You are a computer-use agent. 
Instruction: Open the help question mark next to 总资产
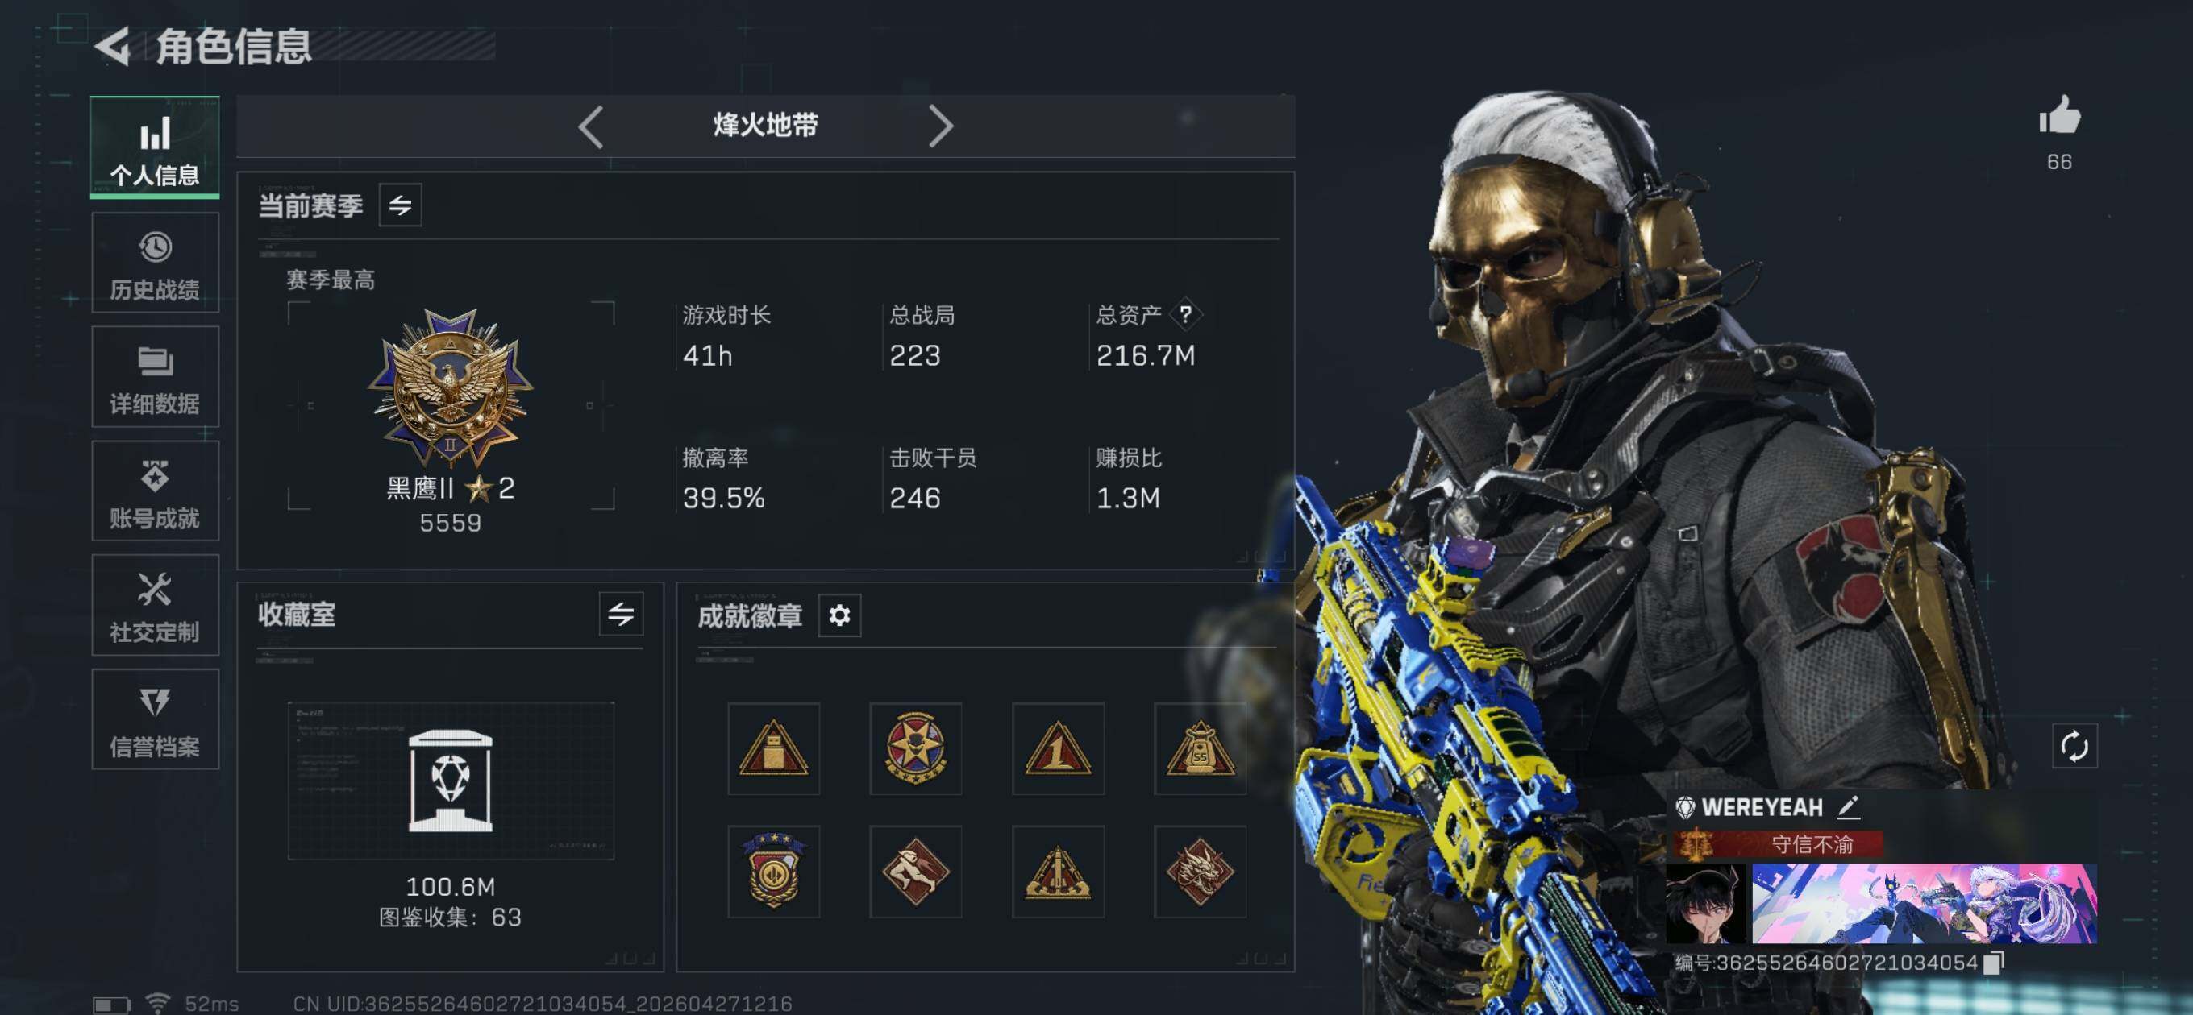pyautogui.click(x=1185, y=314)
